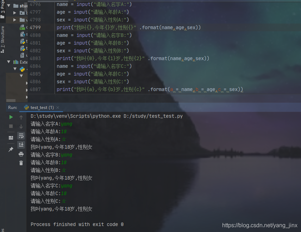Click 'Process finished with exit code 0' text

pyautogui.click(x=77, y=224)
